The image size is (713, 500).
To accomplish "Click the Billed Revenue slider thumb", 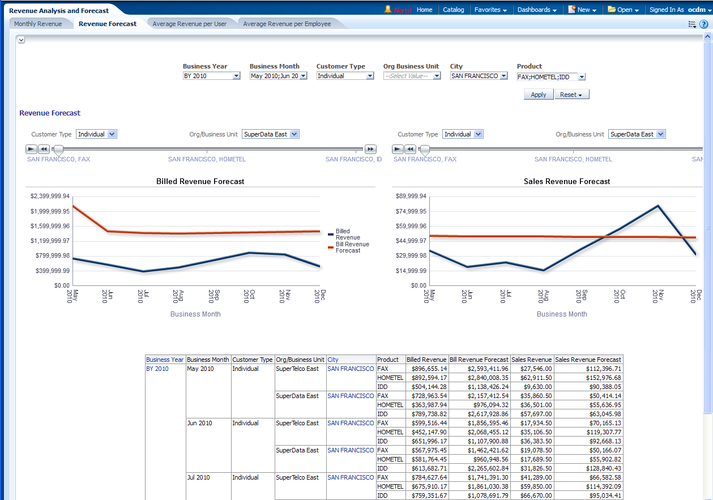I will (x=58, y=149).
